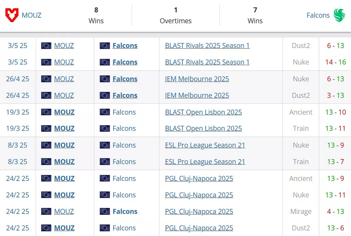Click Falcons flag in the PGL Nuke 13 - 11 row
Screen dimensions: 351x236
(x=105, y=195)
